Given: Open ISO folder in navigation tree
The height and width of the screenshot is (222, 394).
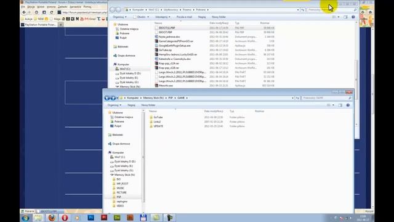Looking at the screenshot, I should [119, 179].
